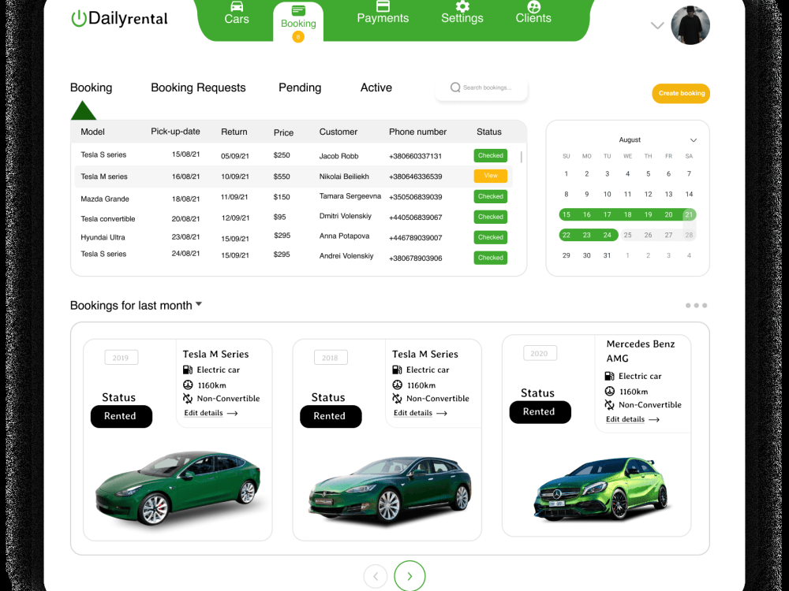Click mileage gauge icon on 2018 Tesla card
789x591 pixels.
[397, 385]
